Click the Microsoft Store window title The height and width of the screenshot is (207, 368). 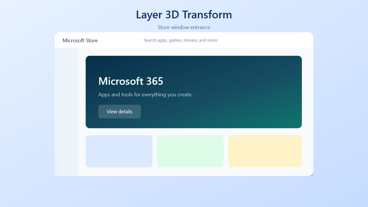pos(80,41)
